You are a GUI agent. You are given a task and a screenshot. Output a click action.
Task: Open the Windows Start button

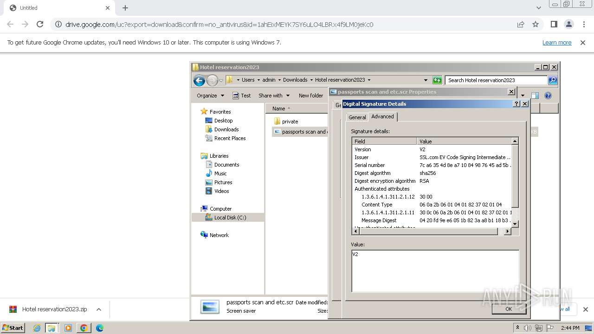13,328
